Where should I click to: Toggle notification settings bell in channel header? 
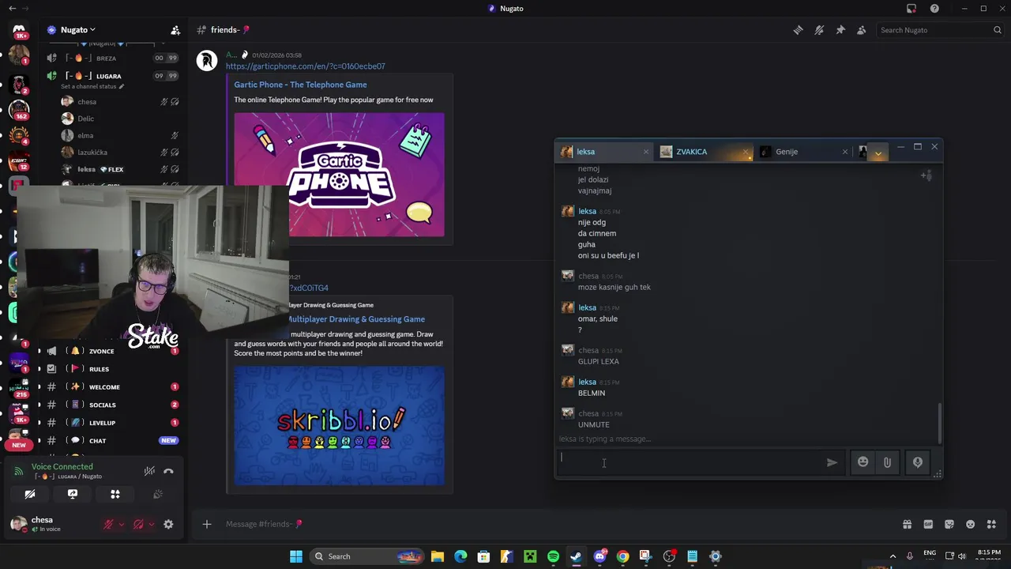pos(819,30)
